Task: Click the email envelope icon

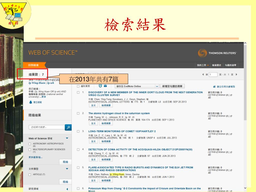Action: [105, 86]
